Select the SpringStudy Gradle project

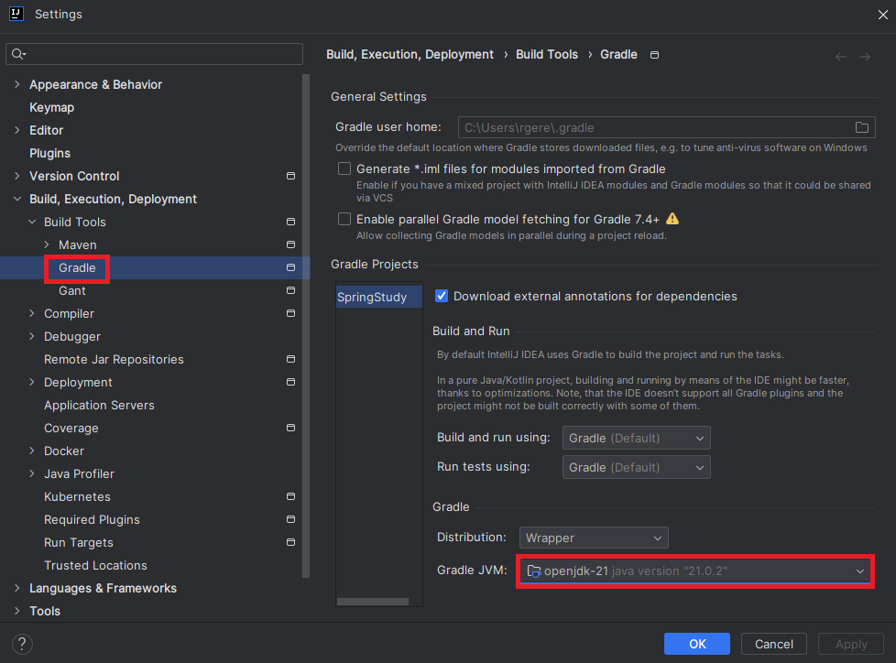379,297
